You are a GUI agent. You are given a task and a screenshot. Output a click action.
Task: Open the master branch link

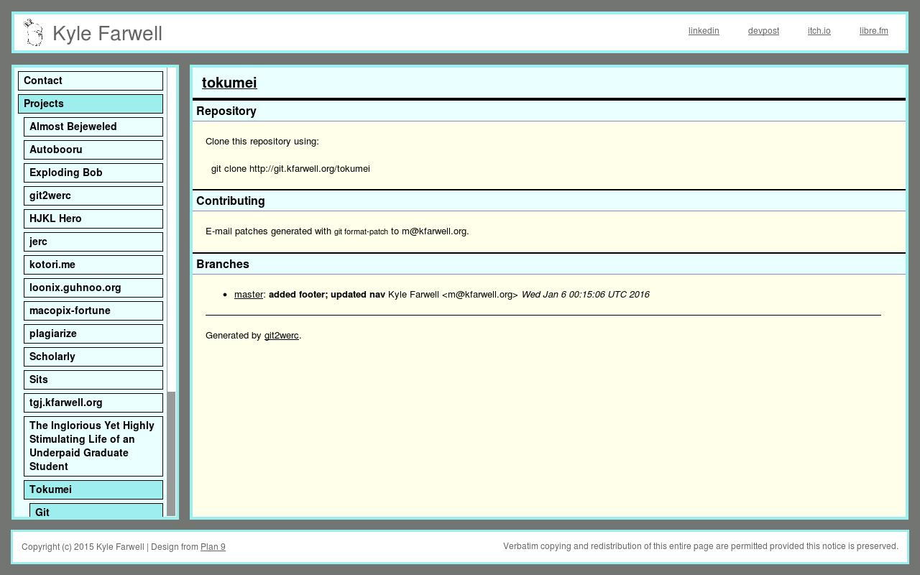[249, 295]
